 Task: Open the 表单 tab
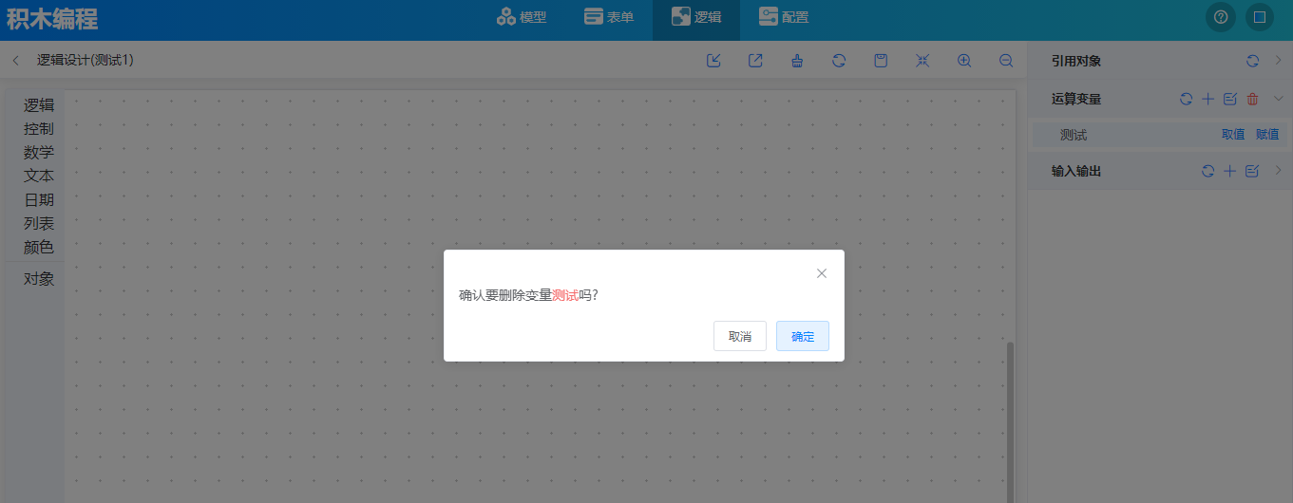[609, 17]
